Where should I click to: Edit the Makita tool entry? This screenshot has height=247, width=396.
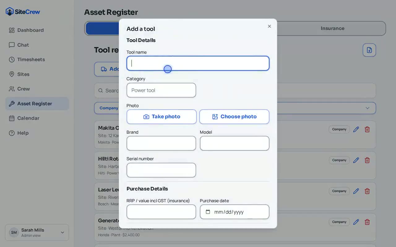pyautogui.click(x=356, y=129)
